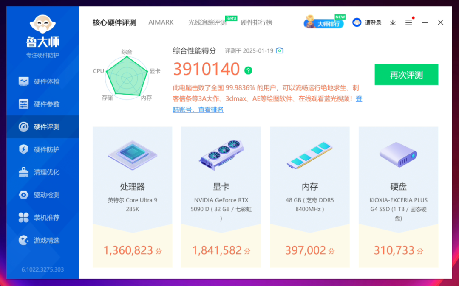Click the 处理器 card title
This screenshot has width=459, height=286.
pos(132,186)
